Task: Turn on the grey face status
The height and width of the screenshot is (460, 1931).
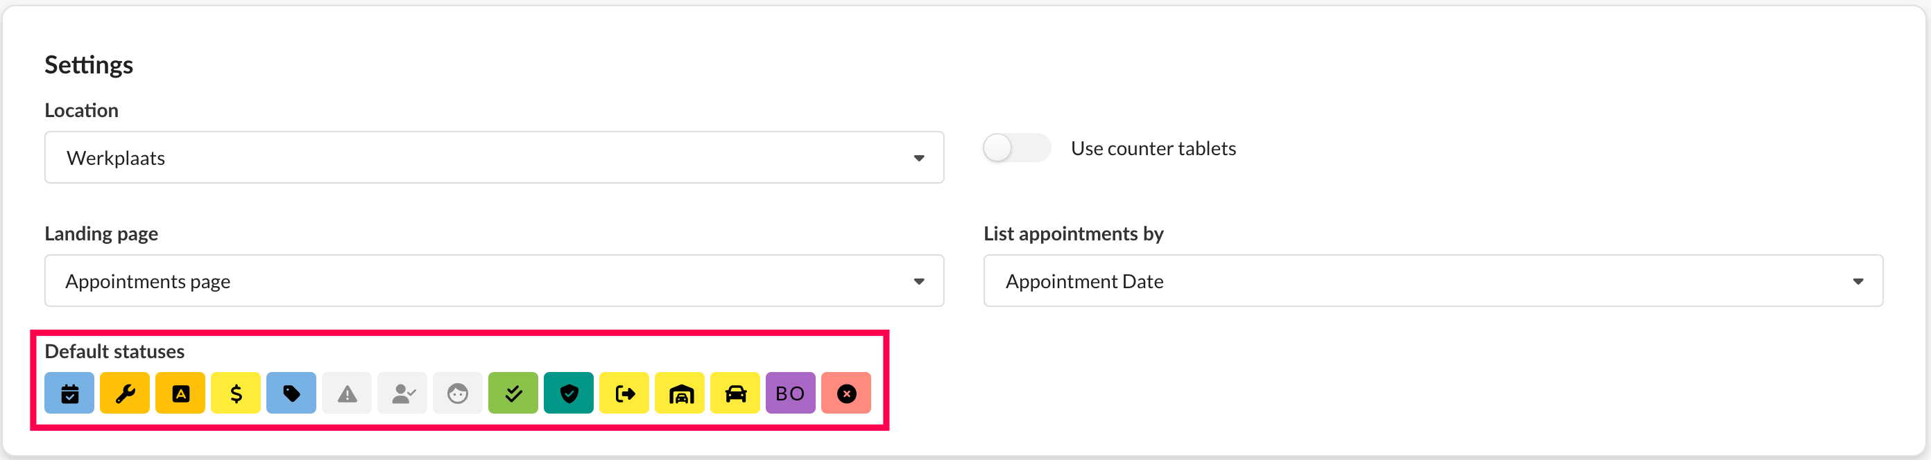Action: 458,393
